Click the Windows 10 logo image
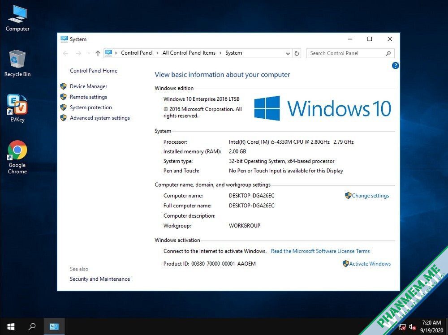The image size is (448, 335). (323, 108)
